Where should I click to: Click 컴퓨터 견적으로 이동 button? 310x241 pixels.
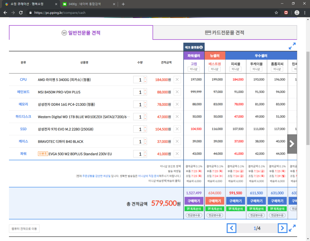click(24, 229)
